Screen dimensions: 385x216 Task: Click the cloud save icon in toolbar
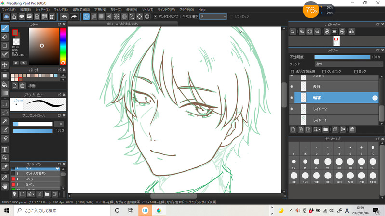(6, 17)
